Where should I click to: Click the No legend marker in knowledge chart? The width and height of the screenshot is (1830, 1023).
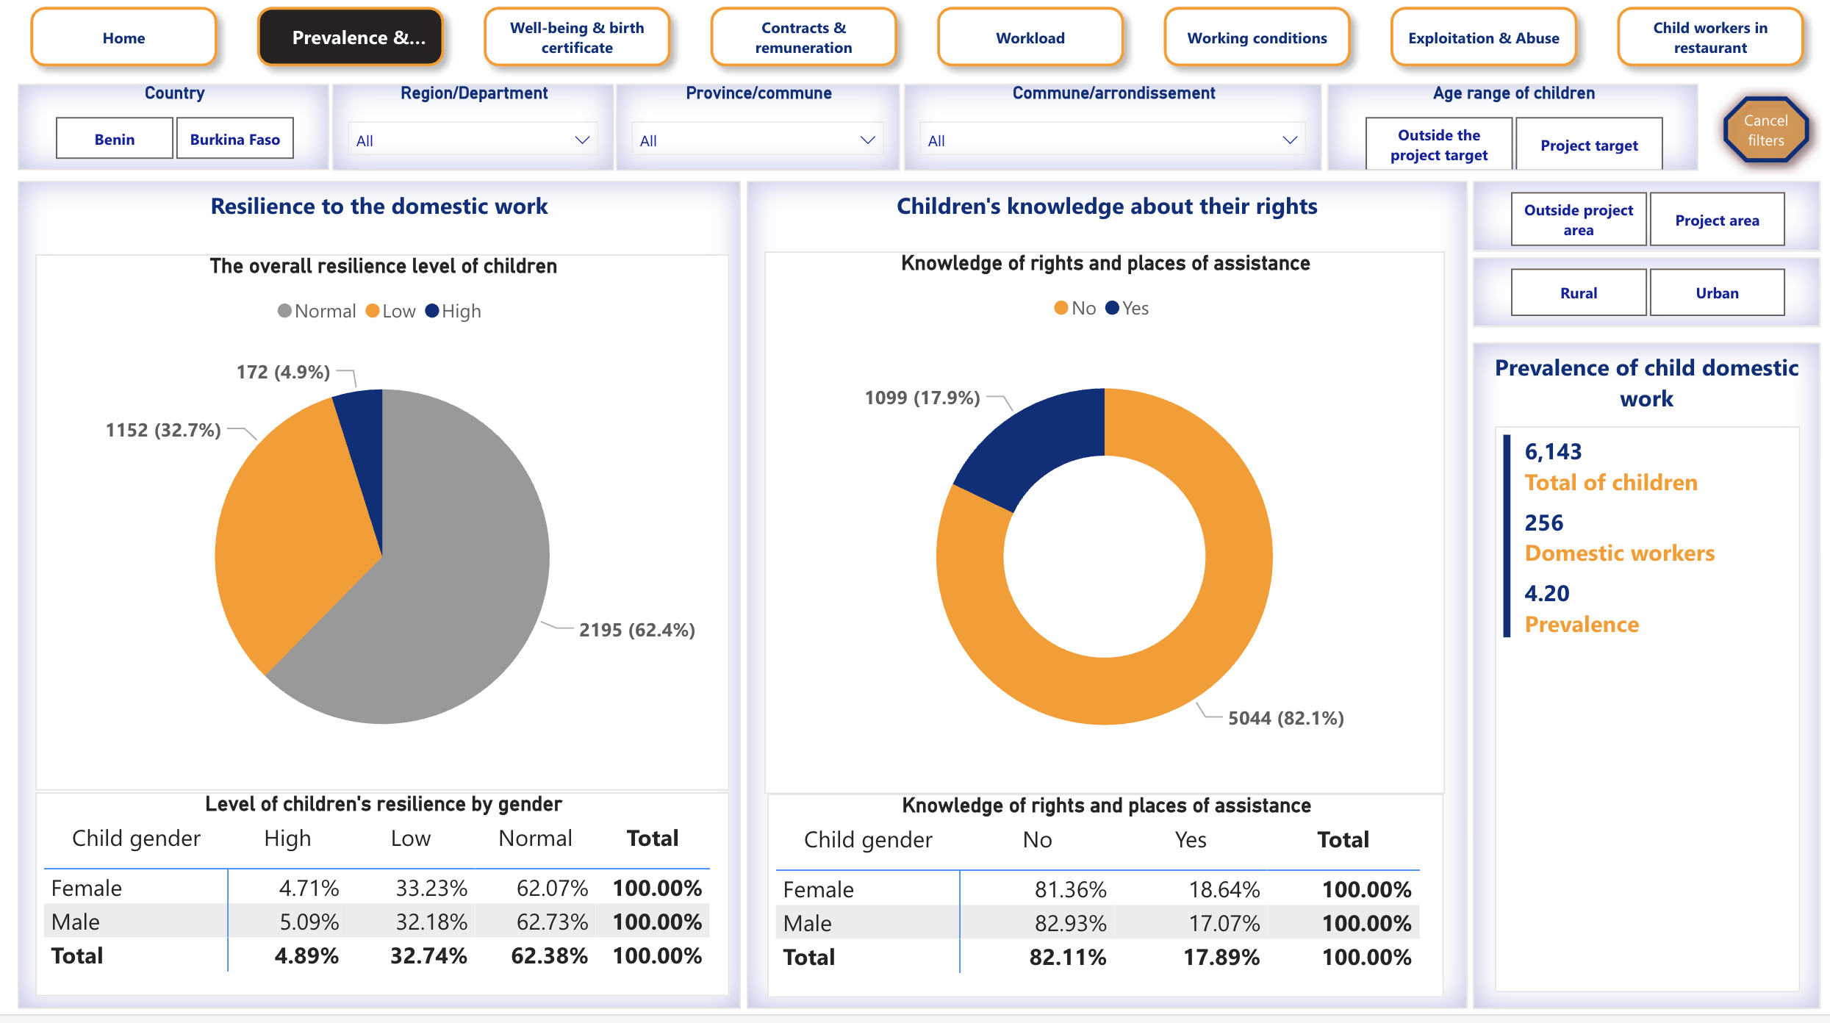tap(1061, 308)
